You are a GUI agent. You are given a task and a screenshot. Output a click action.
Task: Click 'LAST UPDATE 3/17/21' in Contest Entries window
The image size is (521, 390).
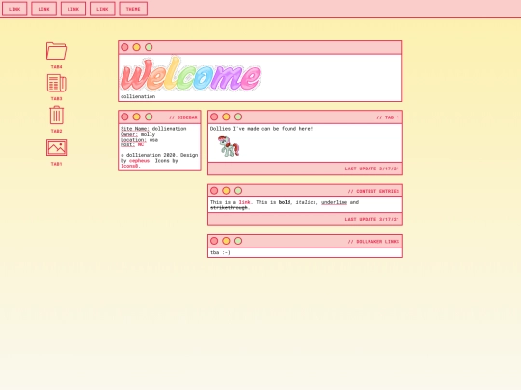(371, 220)
